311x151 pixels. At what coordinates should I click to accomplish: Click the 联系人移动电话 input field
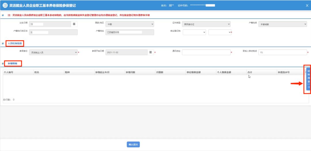[x=282, y=52]
